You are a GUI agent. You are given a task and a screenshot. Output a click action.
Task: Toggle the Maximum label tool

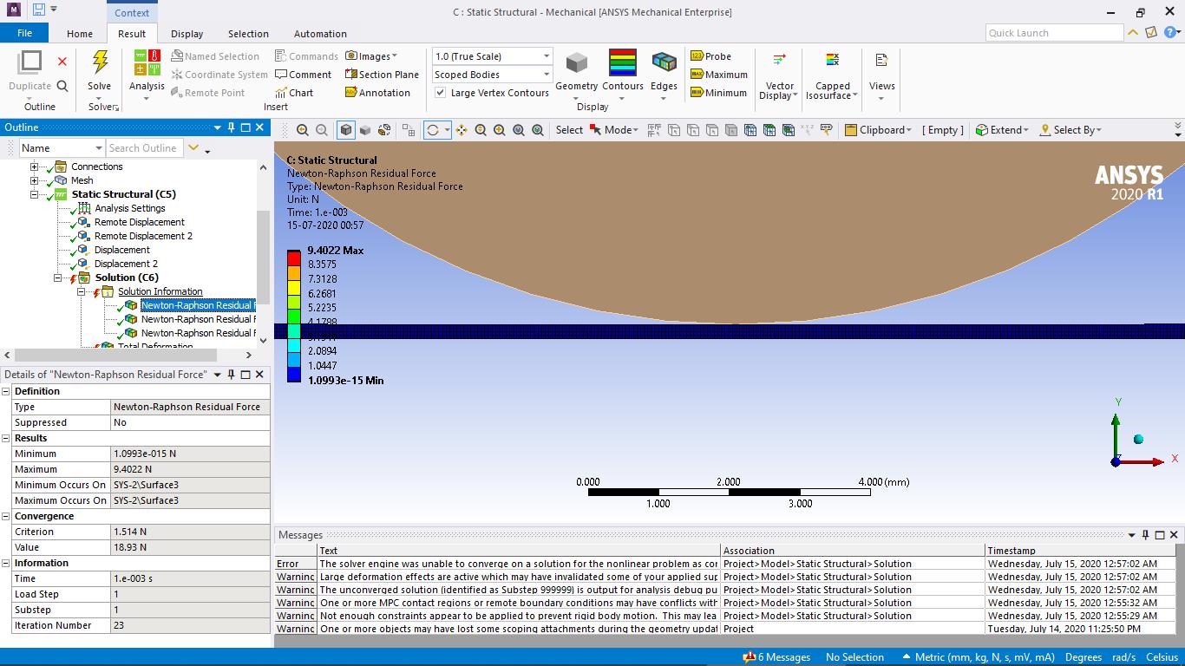pyautogui.click(x=719, y=75)
